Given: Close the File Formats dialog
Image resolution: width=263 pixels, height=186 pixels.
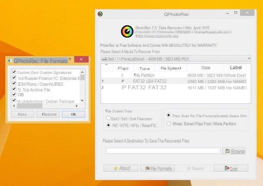Looking at the screenshot, I should click(81, 59).
